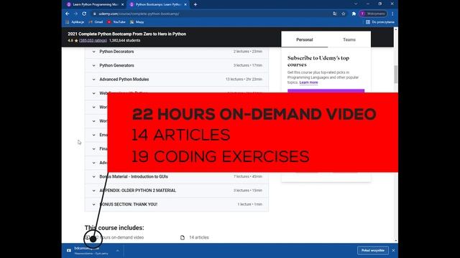Image resolution: width=460 pixels, height=258 pixels.
Task: Close the Python Bootcamps tab
Action: 185,4
